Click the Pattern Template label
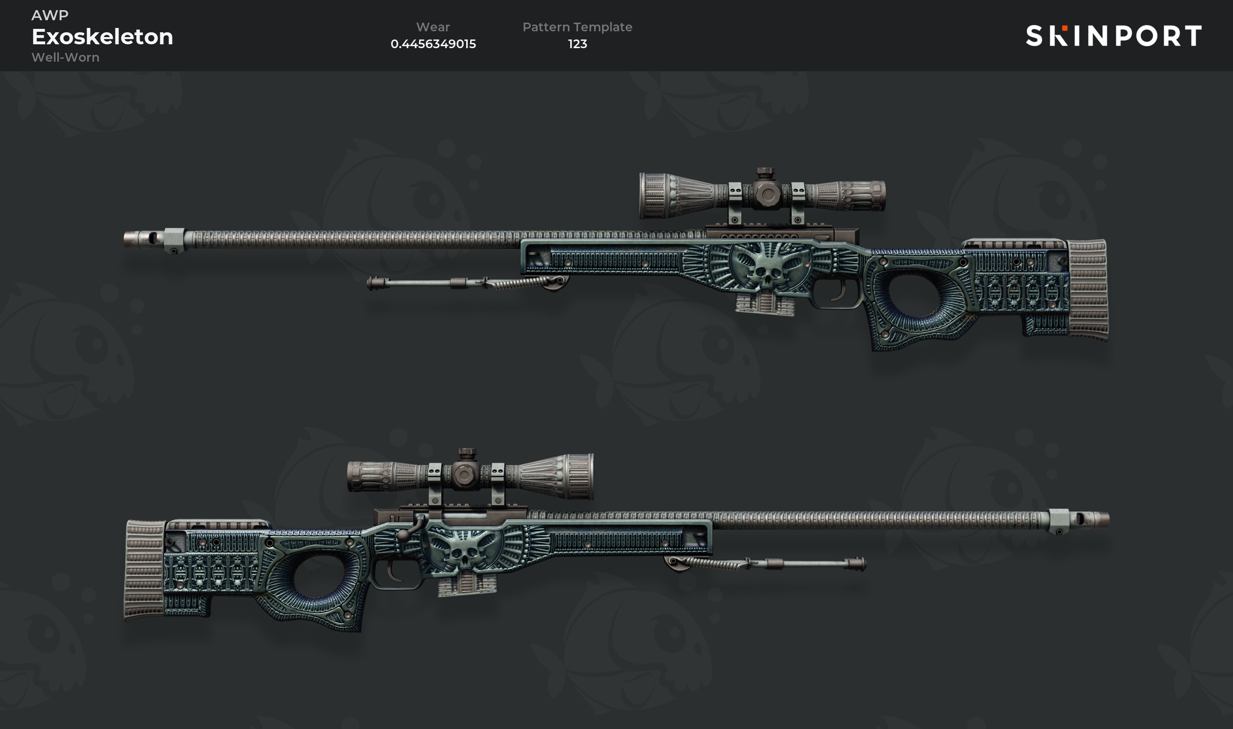1233x729 pixels. tap(577, 27)
